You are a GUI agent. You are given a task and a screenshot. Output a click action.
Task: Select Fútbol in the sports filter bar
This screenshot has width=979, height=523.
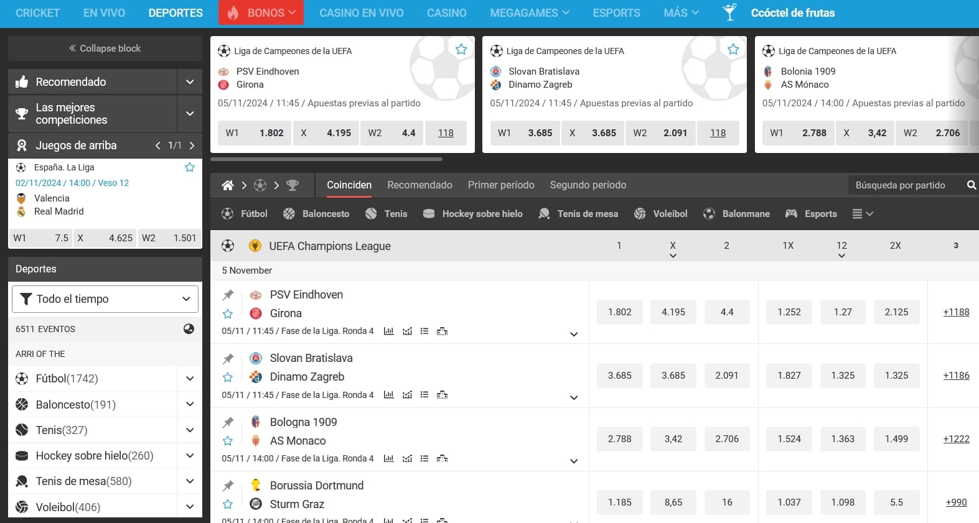(x=244, y=214)
